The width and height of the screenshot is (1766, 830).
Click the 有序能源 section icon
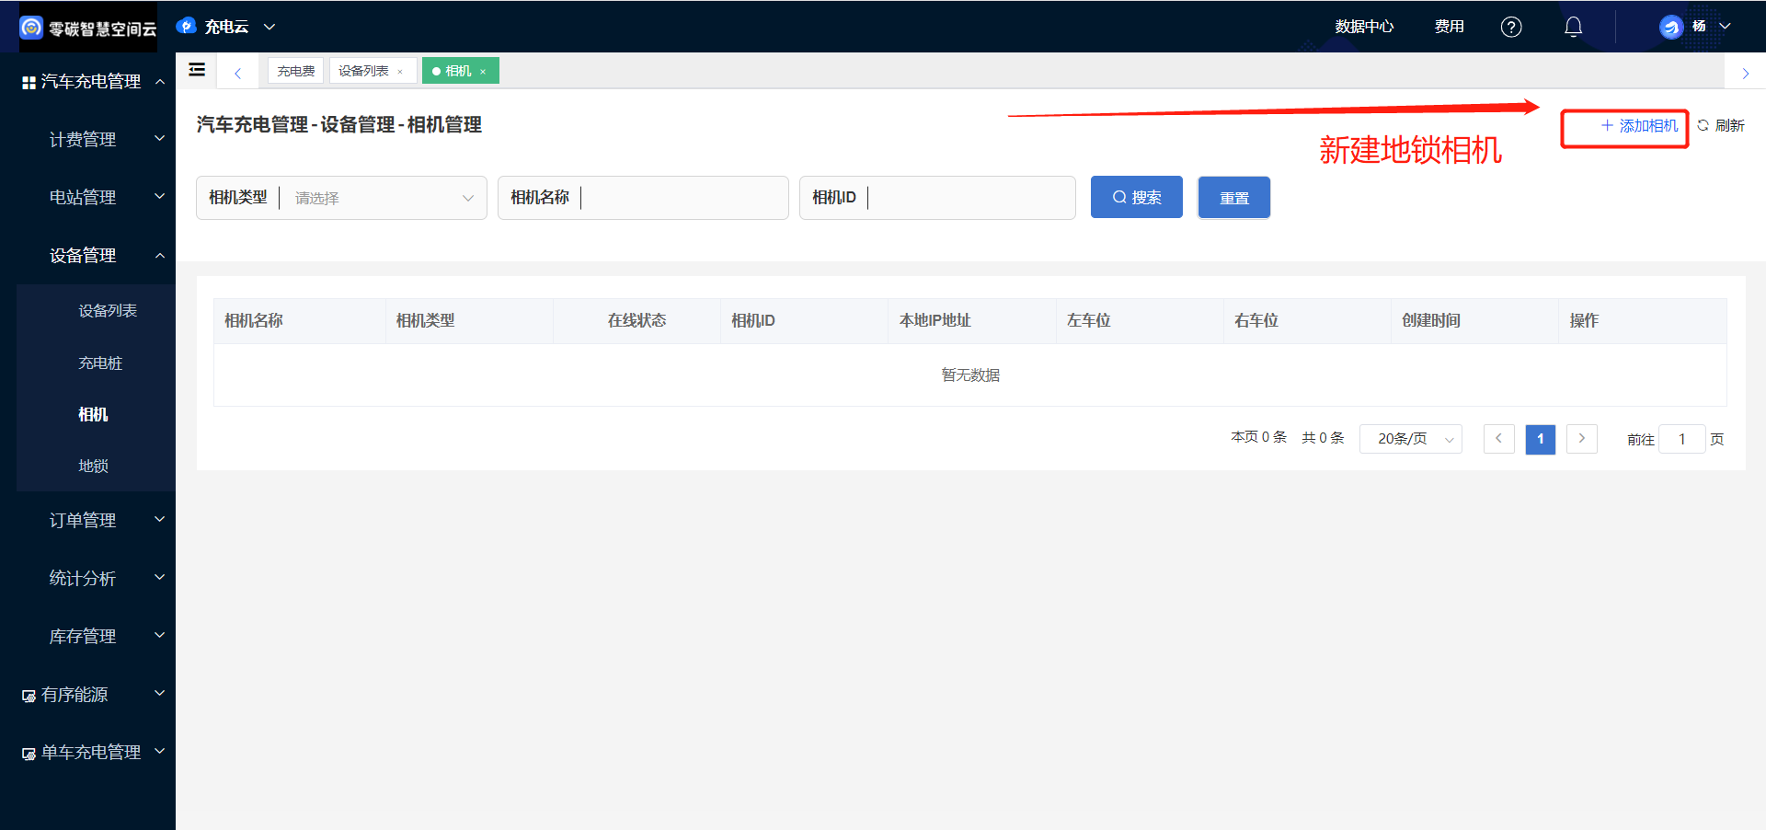point(29,696)
